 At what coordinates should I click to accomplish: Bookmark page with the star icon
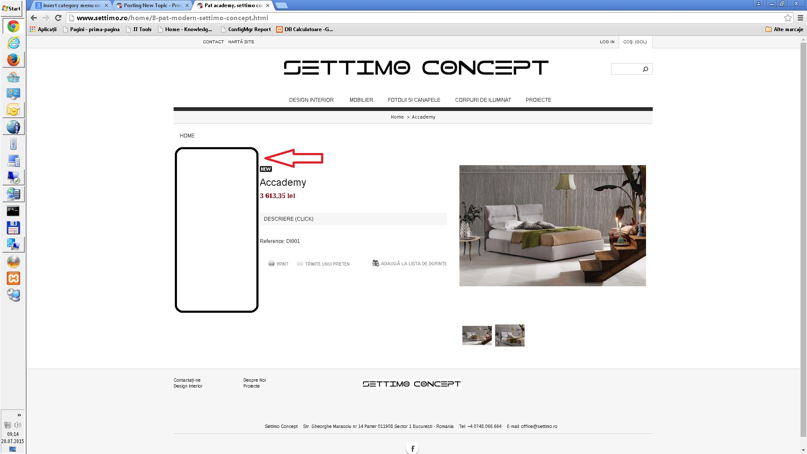[788, 18]
